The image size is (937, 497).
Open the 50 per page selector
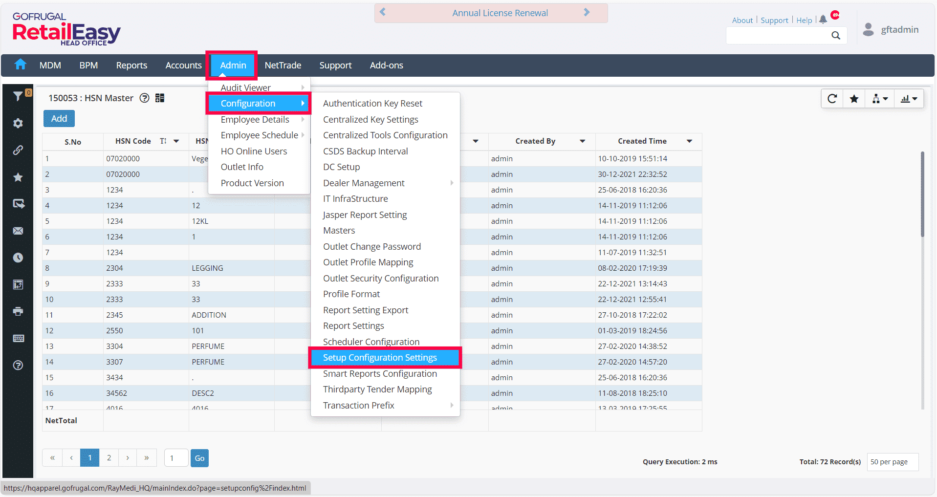[x=892, y=462]
